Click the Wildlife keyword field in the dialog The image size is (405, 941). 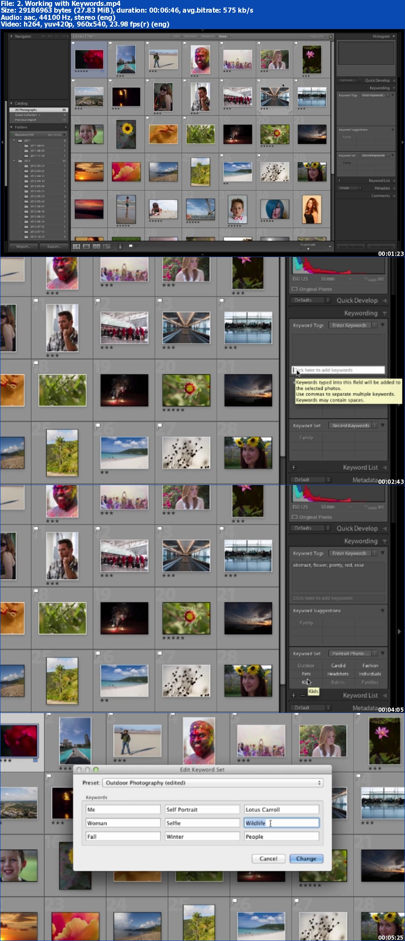coord(281,823)
